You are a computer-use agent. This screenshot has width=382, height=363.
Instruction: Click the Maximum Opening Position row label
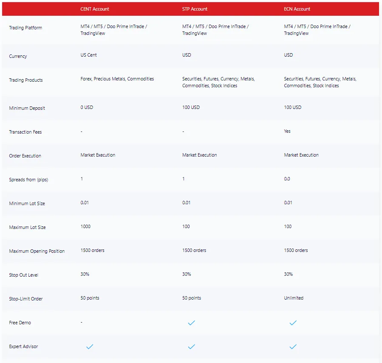pyautogui.click(x=37, y=251)
